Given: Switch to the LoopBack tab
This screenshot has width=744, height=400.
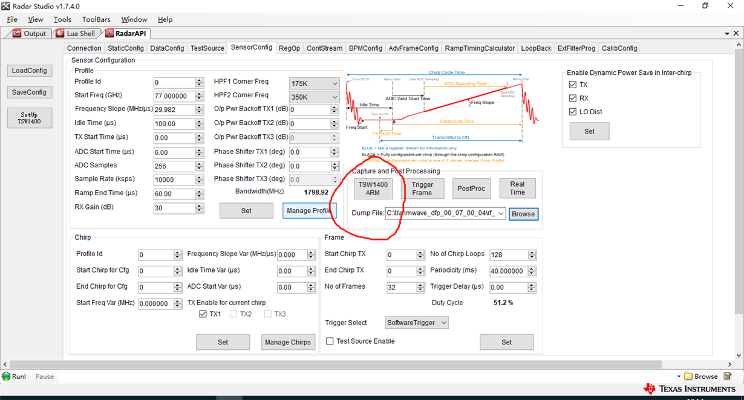Looking at the screenshot, I should point(537,48).
